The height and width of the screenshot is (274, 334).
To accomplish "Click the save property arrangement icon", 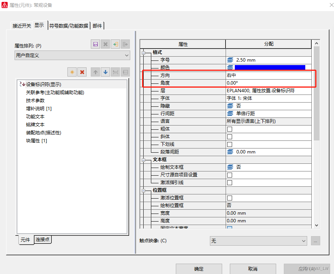I will click(95, 44).
